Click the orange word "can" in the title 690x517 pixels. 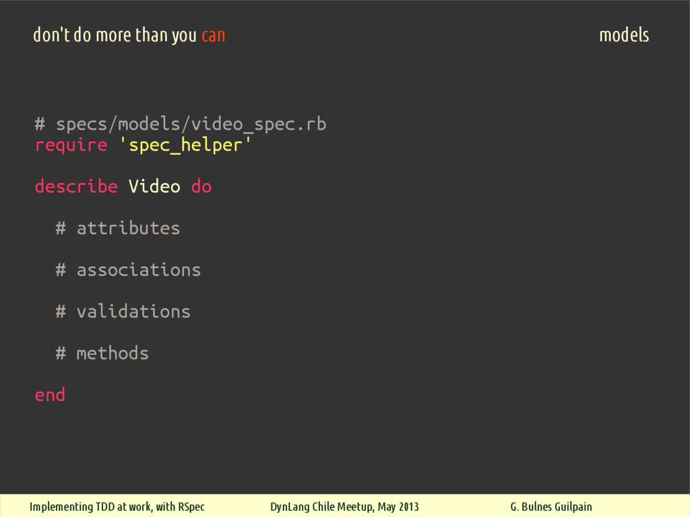(214, 36)
